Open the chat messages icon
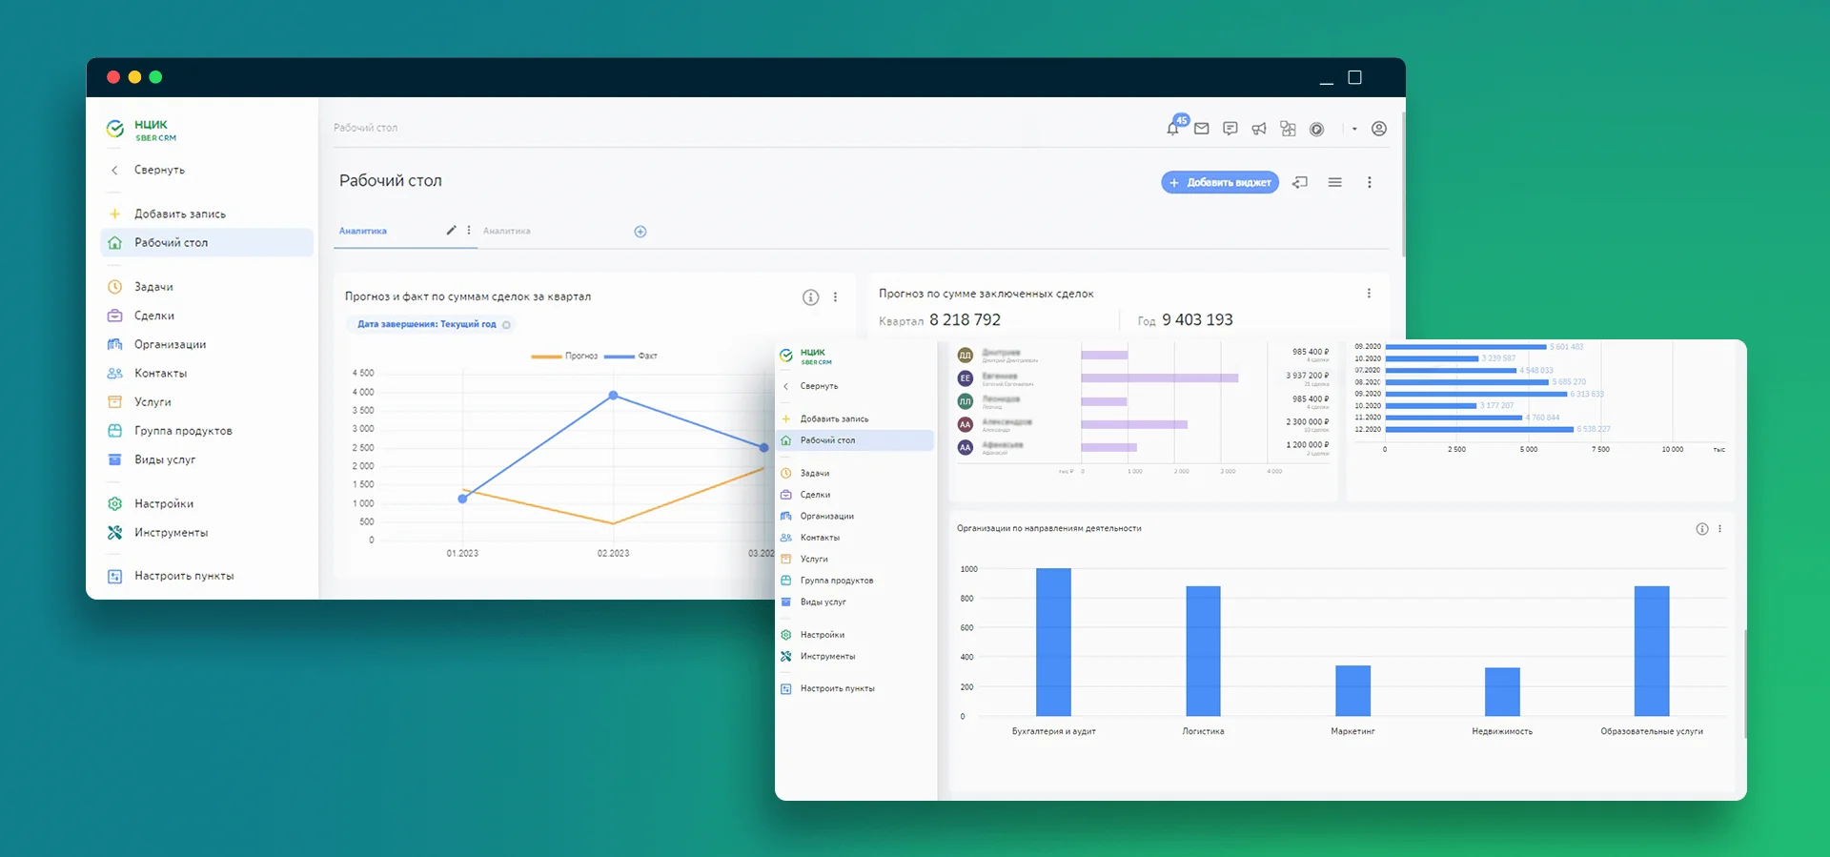This screenshot has height=857, width=1830. coord(1230,129)
